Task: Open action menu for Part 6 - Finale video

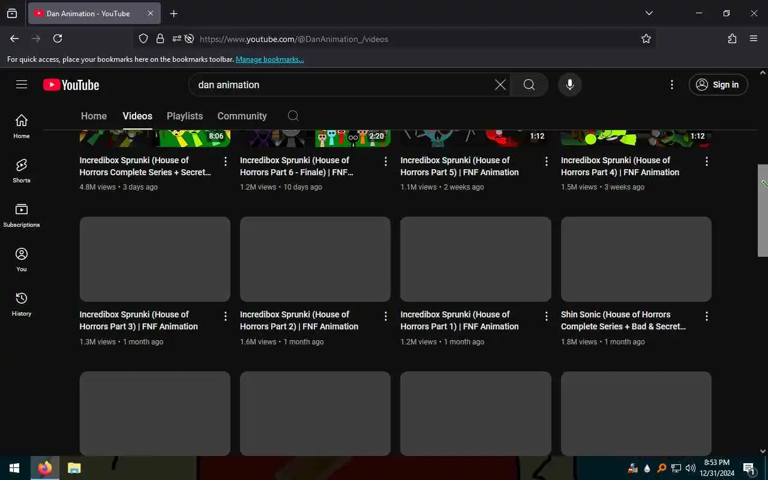Action: [x=386, y=161]
